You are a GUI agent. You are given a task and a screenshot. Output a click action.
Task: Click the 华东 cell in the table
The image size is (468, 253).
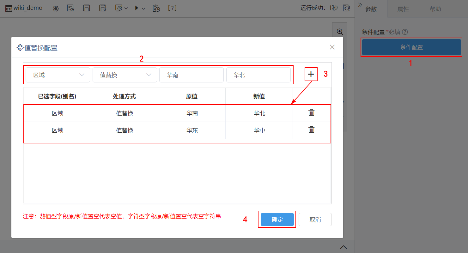coord(192,130)
